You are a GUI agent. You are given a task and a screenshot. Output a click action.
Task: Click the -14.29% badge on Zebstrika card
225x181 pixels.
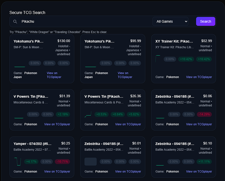(204, 114)
